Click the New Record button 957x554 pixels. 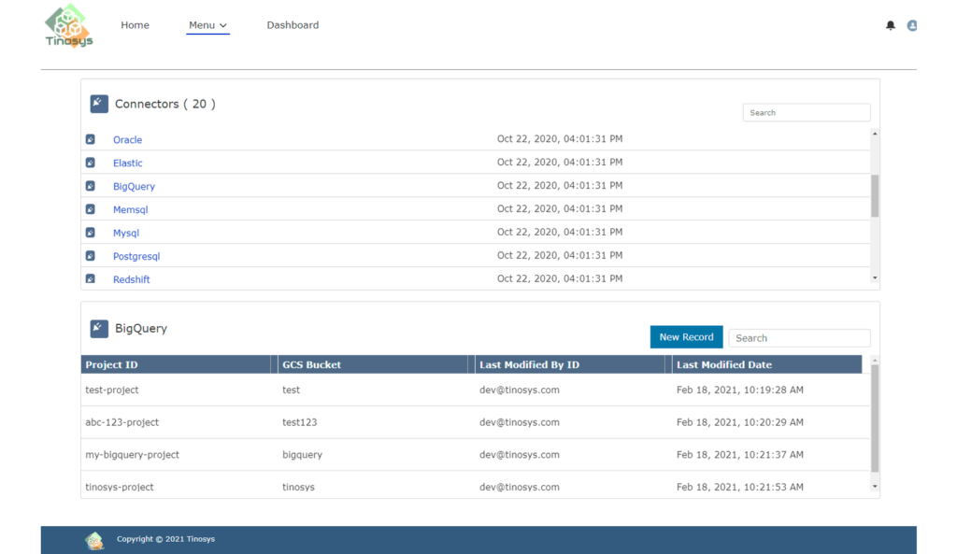pyautogui.click(x=686, y=337)
